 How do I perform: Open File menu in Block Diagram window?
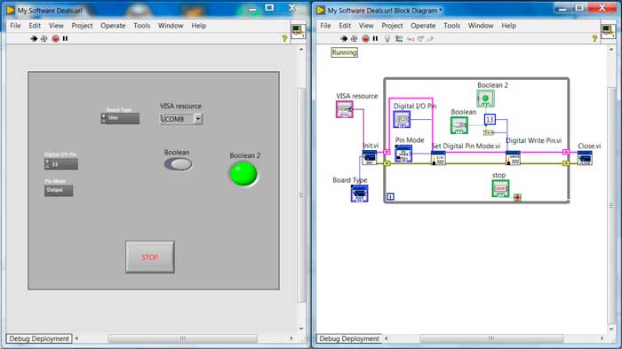point(325,26)
